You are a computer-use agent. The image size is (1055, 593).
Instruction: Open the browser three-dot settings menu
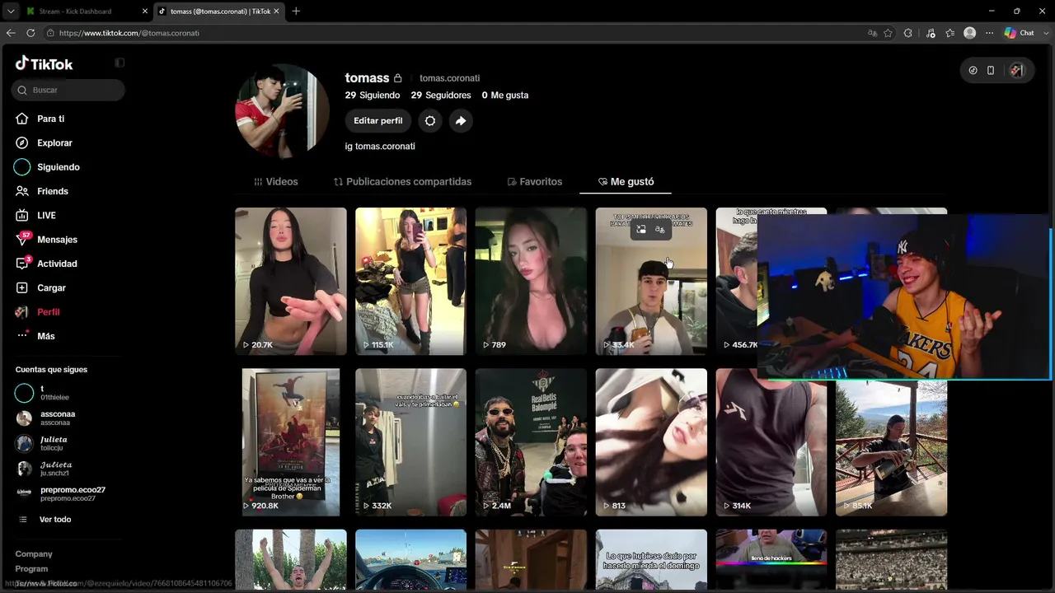990,33
